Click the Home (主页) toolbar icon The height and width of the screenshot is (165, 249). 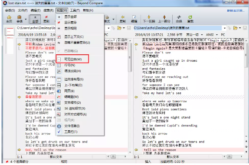coord(9,19)
